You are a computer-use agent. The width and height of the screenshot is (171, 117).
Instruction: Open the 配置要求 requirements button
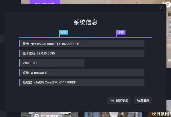click(x=119, y=100)
